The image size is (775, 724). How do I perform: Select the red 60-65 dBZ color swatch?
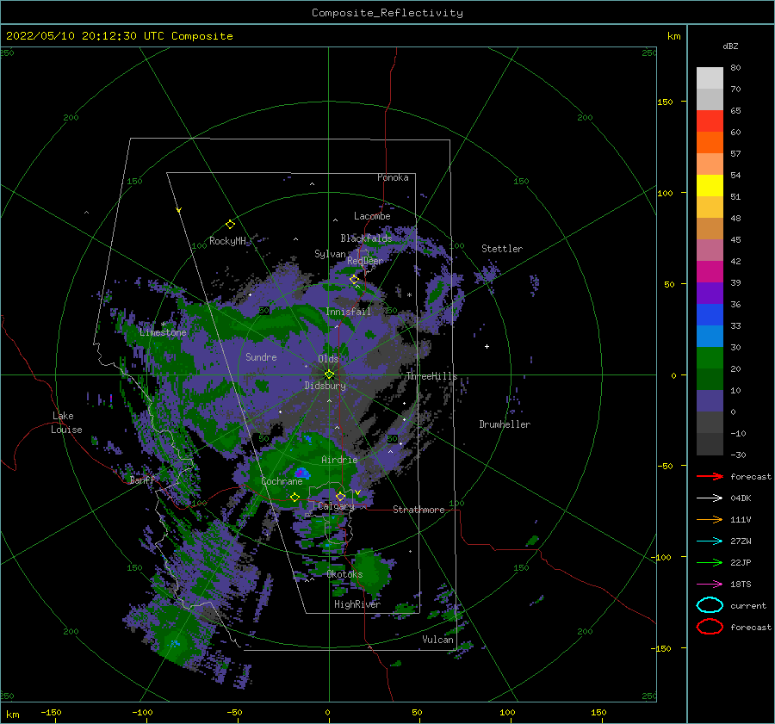(710, 121)
